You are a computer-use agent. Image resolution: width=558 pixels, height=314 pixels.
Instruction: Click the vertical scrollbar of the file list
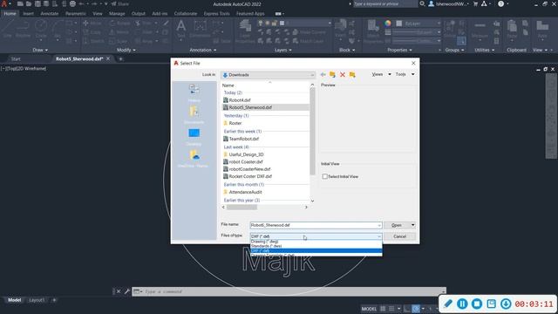tap(312, 131)
